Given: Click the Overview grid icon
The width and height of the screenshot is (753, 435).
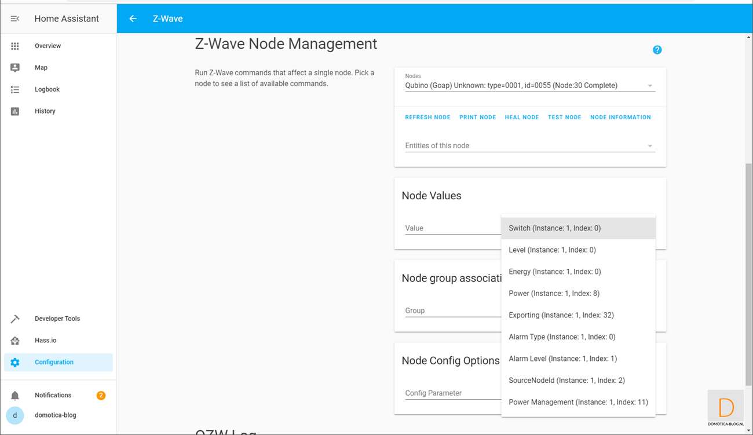Looking at the screenshot, I should (15, 46).
